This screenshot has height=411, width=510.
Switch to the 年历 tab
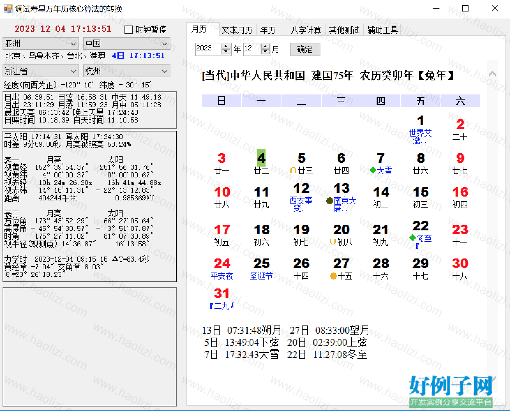(x=267, y=30)
